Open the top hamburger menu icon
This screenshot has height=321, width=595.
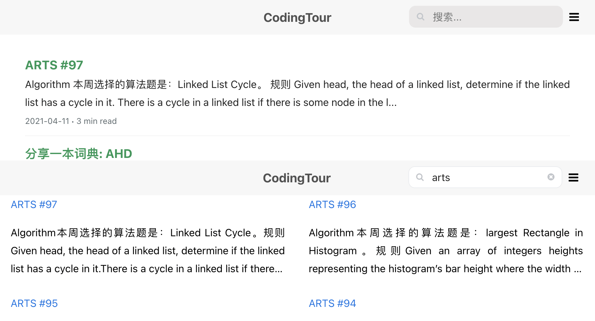point(574,17)
